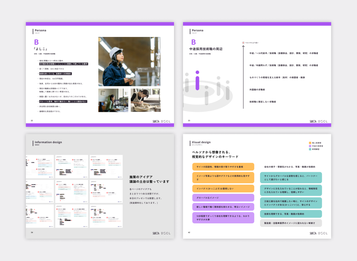Image resolution: width=357 pixels, height=261 pixels.
Task: Select the factory worker with helmet photo
Action: coord(129,61)
